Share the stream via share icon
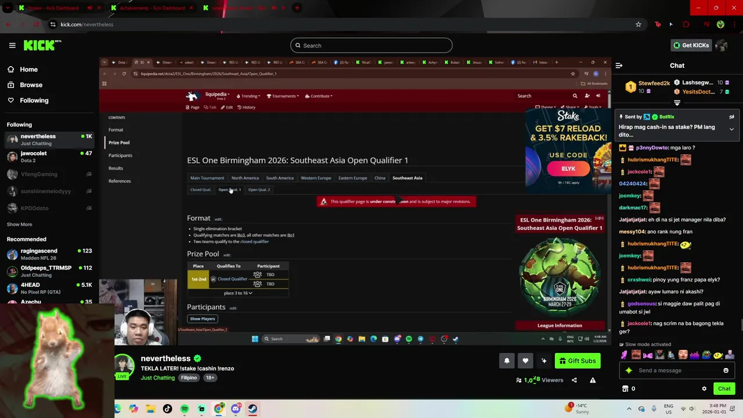743x418 pixels. pyautogui.click(x=574, y=380)
